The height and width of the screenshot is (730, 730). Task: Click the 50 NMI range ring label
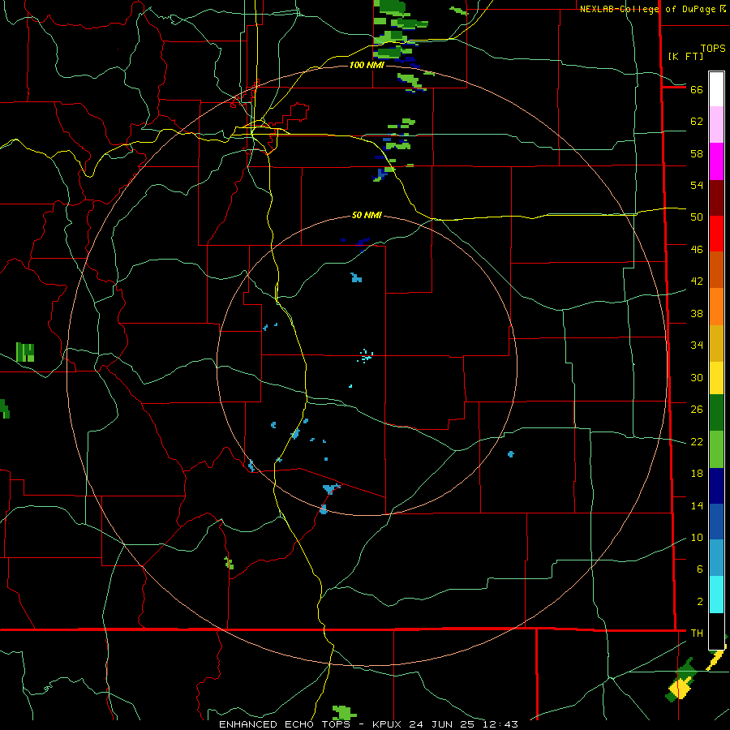point(367,215)
